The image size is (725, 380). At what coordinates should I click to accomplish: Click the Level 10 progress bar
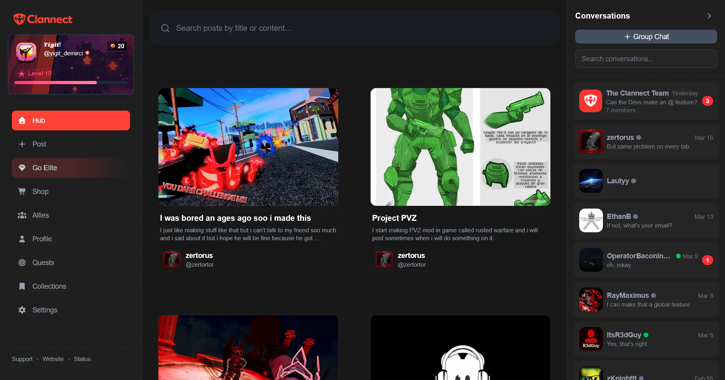coord(71,83)
